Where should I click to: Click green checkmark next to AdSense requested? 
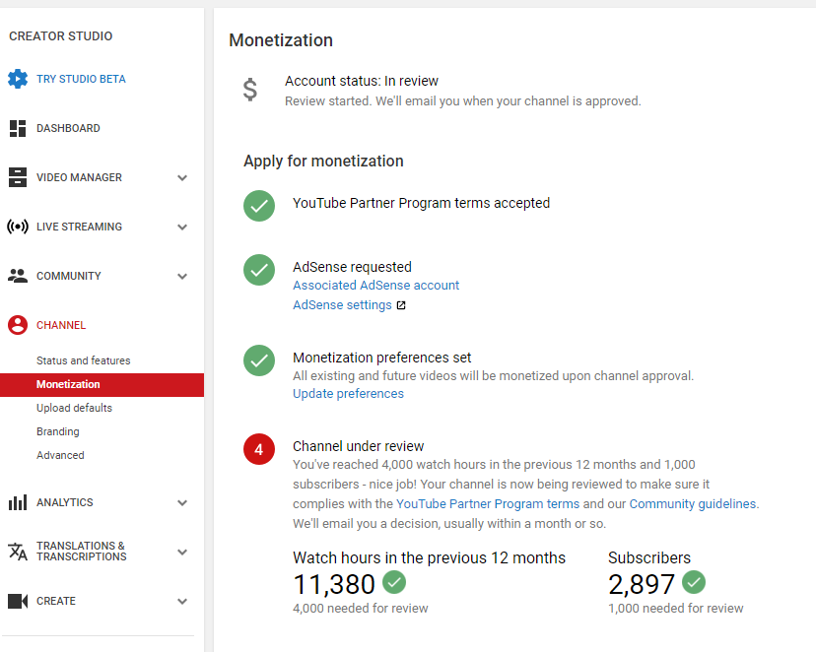coord(259,270)
